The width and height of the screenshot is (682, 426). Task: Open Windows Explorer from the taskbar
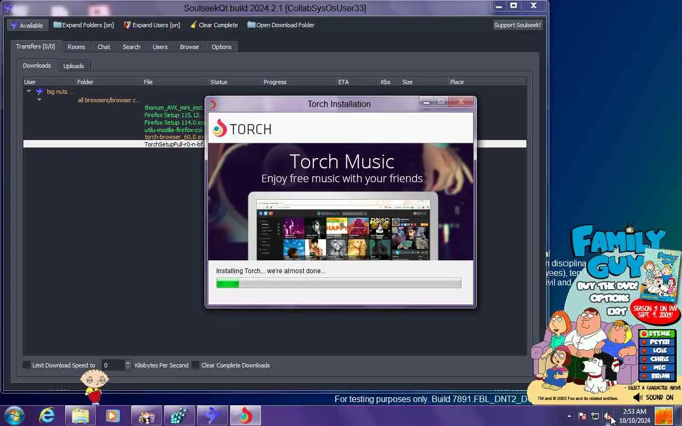(x=80, y=415)
